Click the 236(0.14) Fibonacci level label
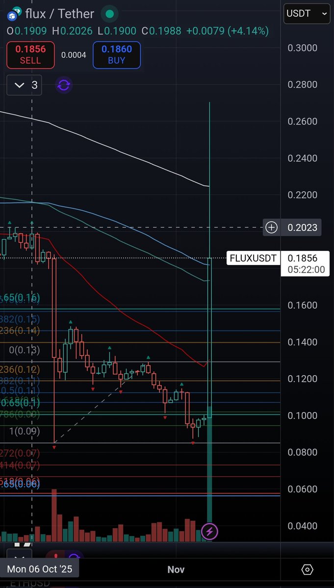This screenshot has width=334, height=588. pyautogui.click(x=20, y=330)
